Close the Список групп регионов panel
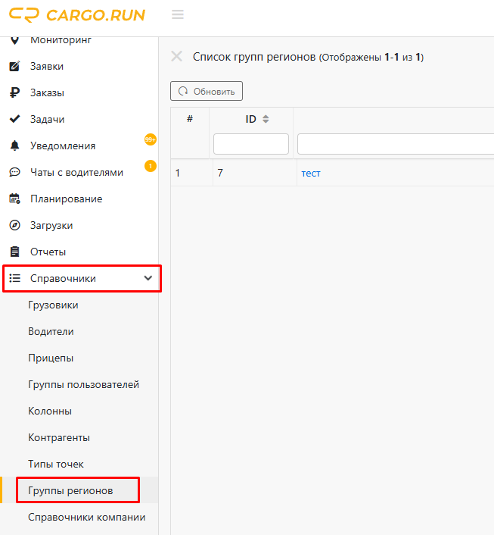This screenshot has width=494, height=535. pos(177,57)
